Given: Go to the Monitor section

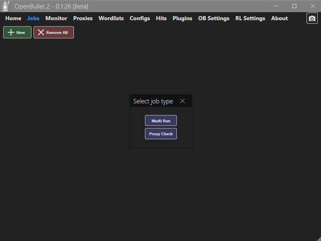Looking at the screenshot, I should [x=56, y=18].
